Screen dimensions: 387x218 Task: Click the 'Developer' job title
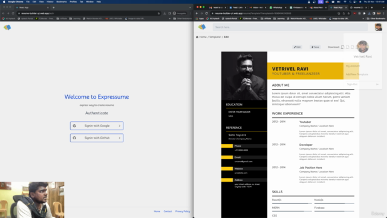(306, 145)
